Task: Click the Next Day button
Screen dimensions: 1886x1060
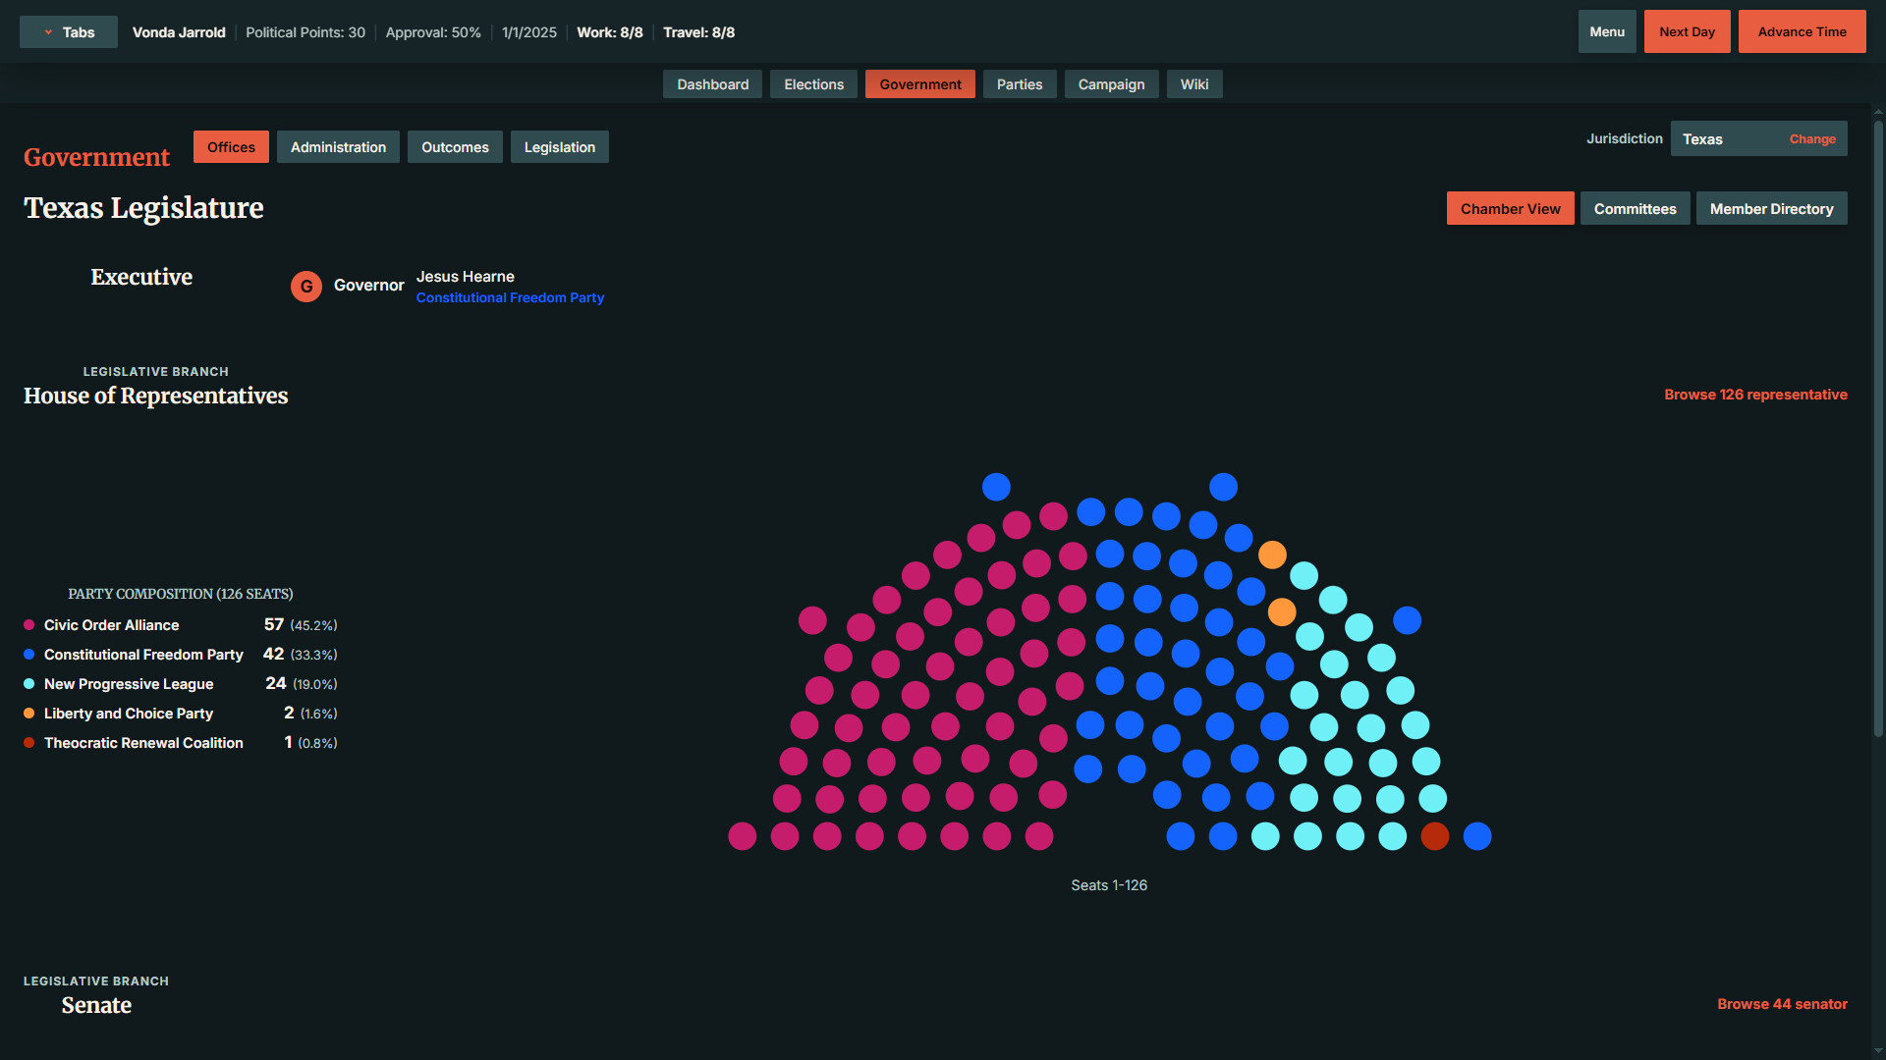Action: pyautogui.click(x=1687, y=31)
